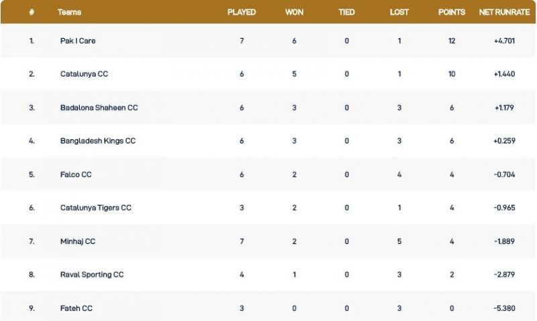The image size is (537, 321).
Task: Select Fateh CC's -5.380 net runrate value
Action: click(505, 308)
